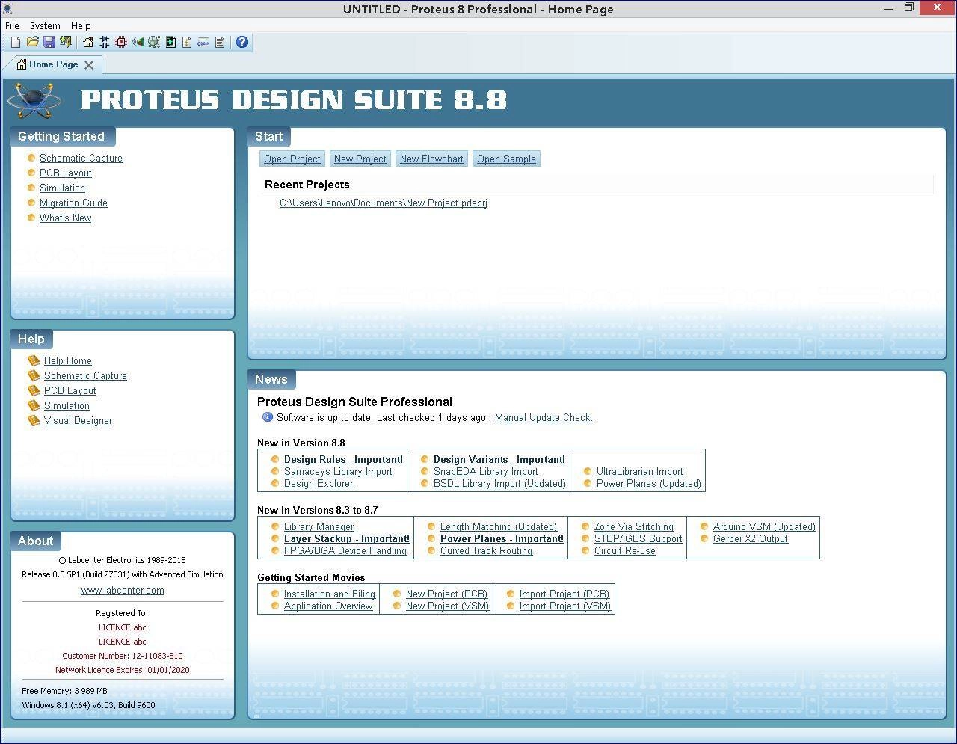The height and width of the screenshot is (744, 957).
Task: Open the File menu
Action: tap(12, 25)
